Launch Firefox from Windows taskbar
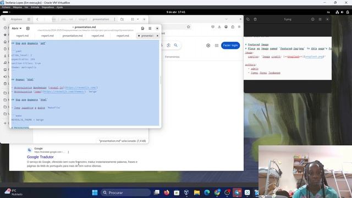Screen dimensions: 352x198 pos(167,193)
